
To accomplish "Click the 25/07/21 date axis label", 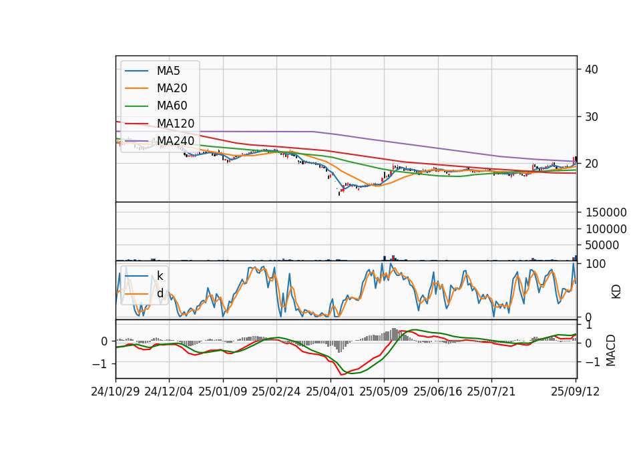I will click(x=491, y=392).
